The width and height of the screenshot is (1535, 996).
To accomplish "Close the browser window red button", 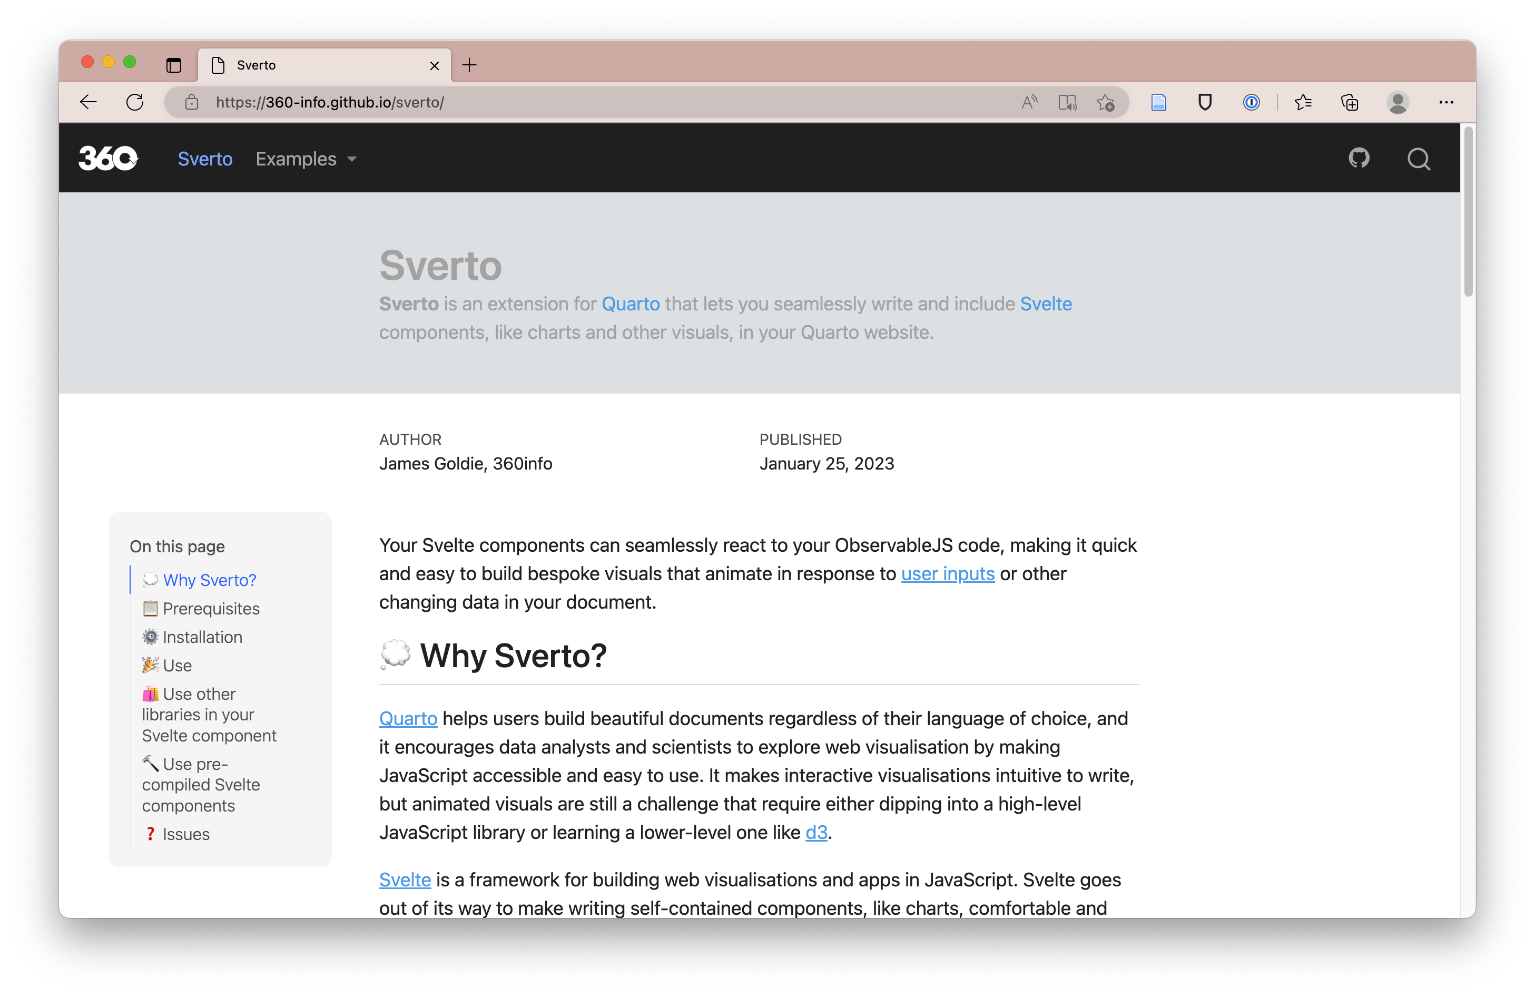I will (88, 62).
